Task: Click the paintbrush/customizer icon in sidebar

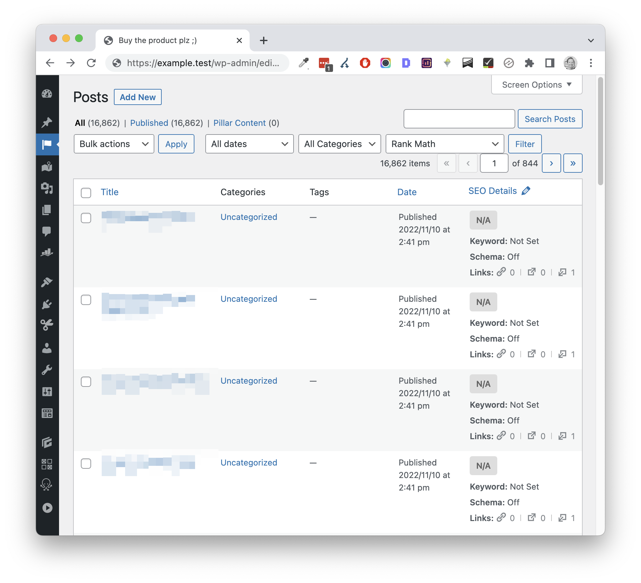Action: 47,282
